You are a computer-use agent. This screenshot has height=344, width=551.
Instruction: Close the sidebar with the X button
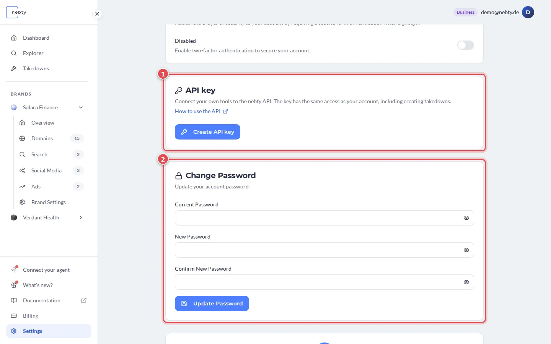tap(97, 14)
